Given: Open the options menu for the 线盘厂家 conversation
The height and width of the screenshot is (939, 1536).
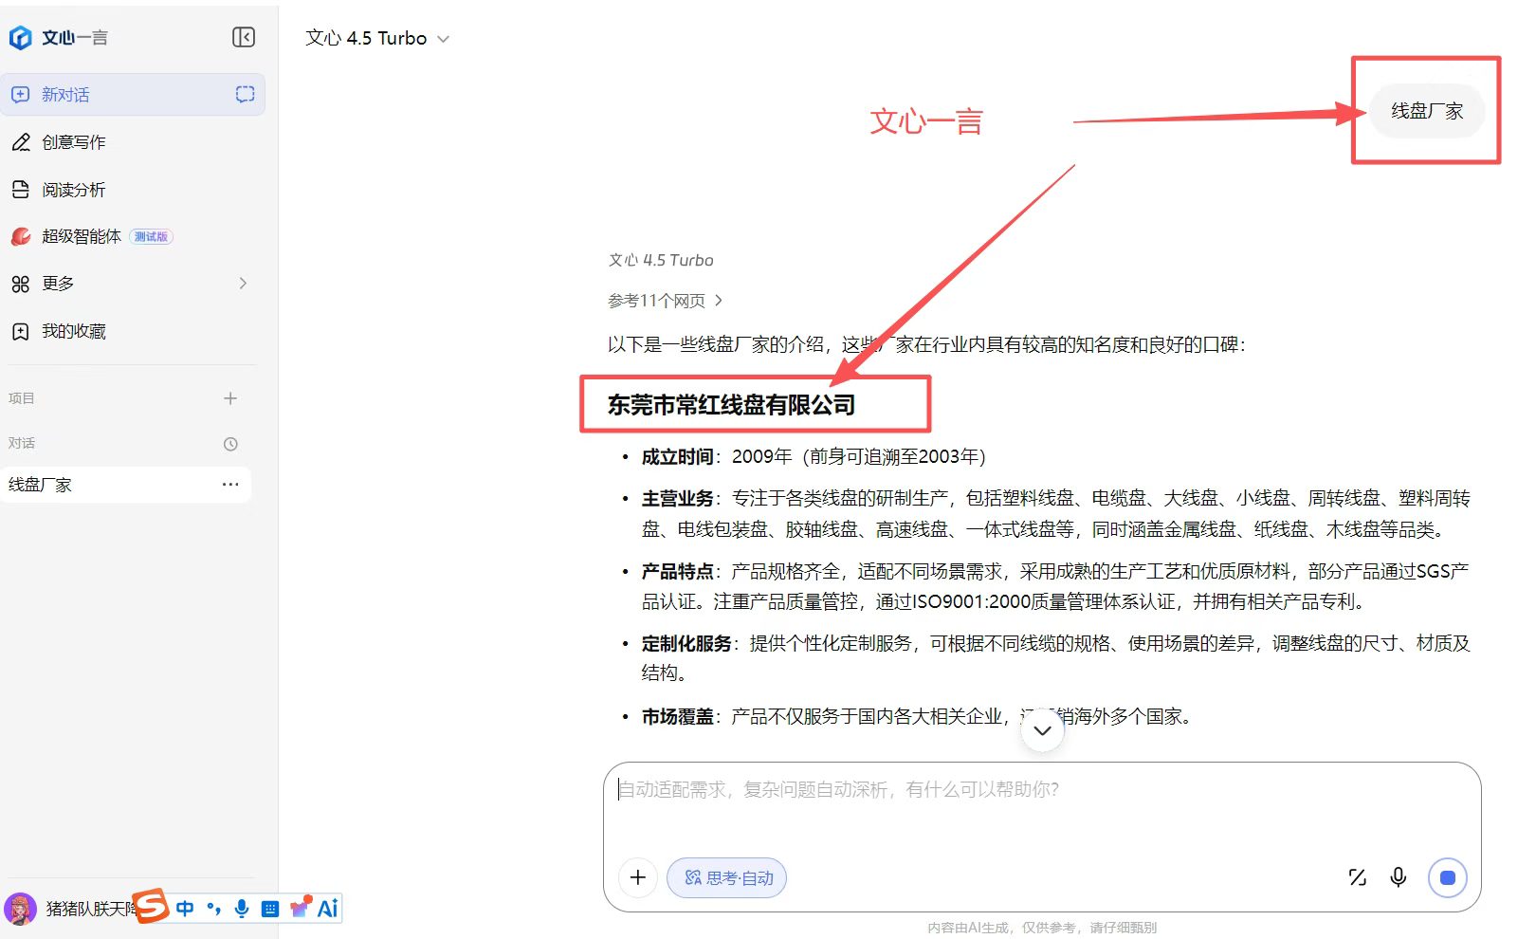Looking at the screenshot, I should [x=230, y=485].
